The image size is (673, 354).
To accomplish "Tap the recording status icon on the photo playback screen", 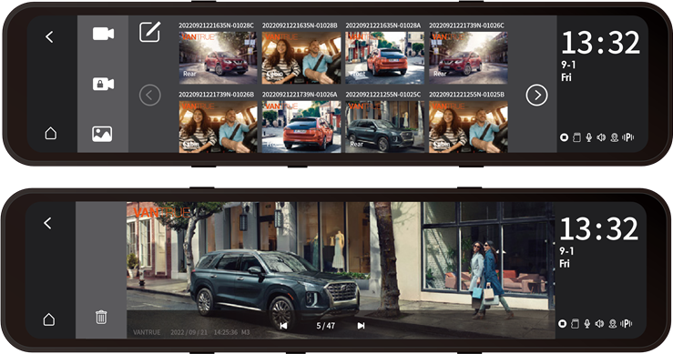I will (562, 324).
